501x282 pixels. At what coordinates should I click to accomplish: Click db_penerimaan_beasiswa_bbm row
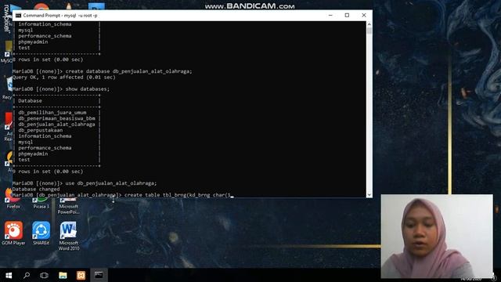click(x=56, y=118)
